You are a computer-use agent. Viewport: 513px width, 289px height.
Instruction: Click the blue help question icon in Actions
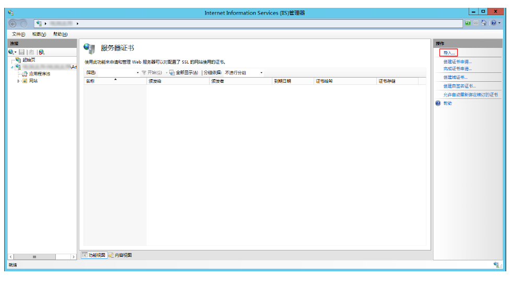438,103
